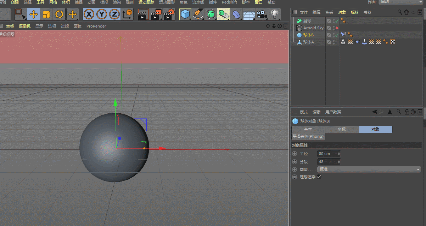Add a camera object

pos(262,14)
